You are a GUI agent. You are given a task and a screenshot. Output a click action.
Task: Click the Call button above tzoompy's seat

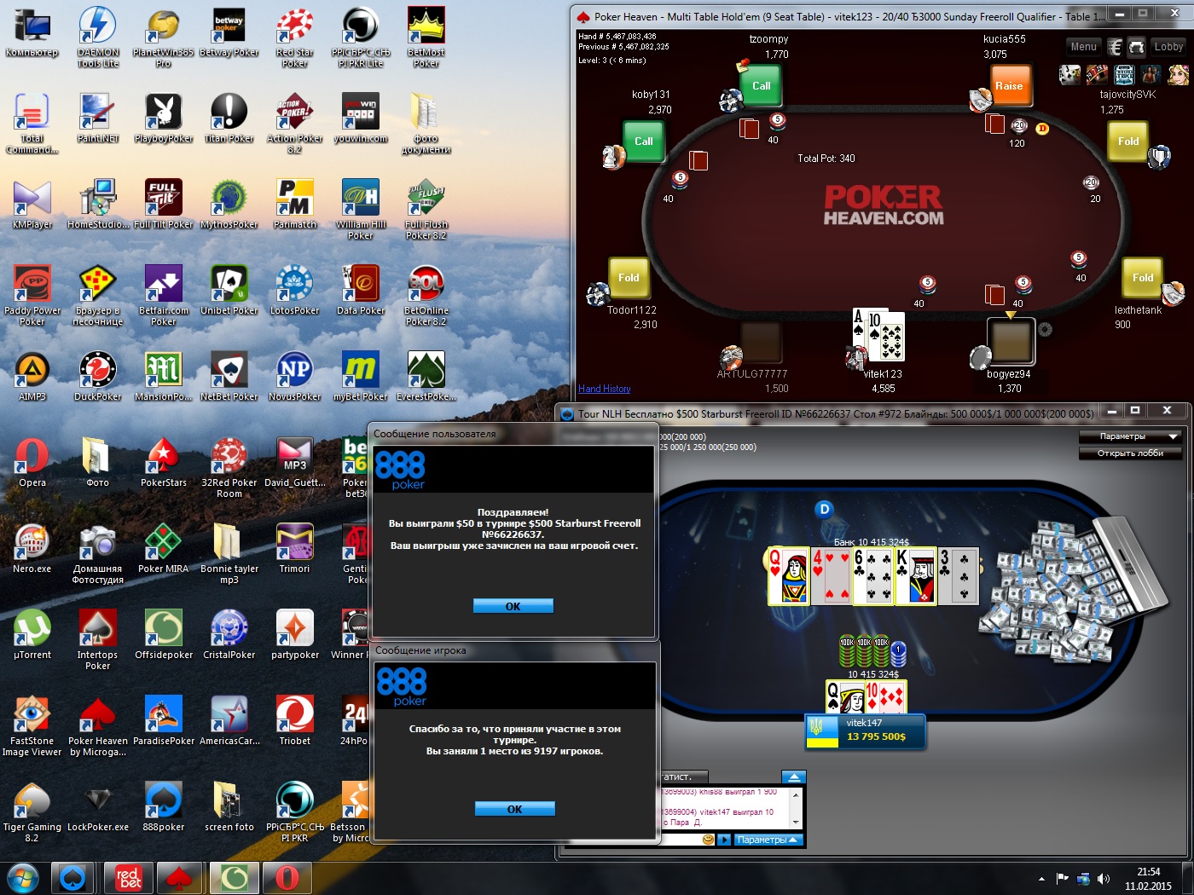point(762,86)
